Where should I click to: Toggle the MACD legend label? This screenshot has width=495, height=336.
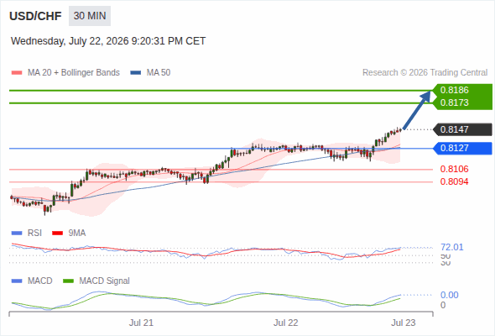coord(39,281)
